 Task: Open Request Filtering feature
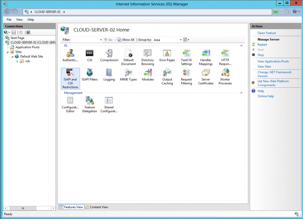[186, 77]
